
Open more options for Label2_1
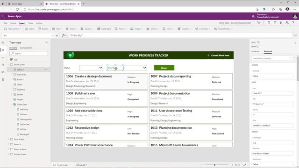tap(45, 70)
